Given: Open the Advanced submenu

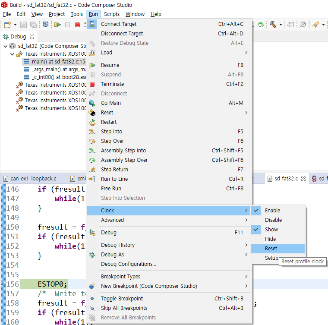Looking at the screenshot, I should (x=169, y=220).
